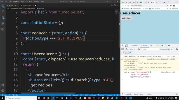Select the Console tab in DevTools
This screenshot has width=179, height=100.
pyautogui.click(x=144, y=46)
